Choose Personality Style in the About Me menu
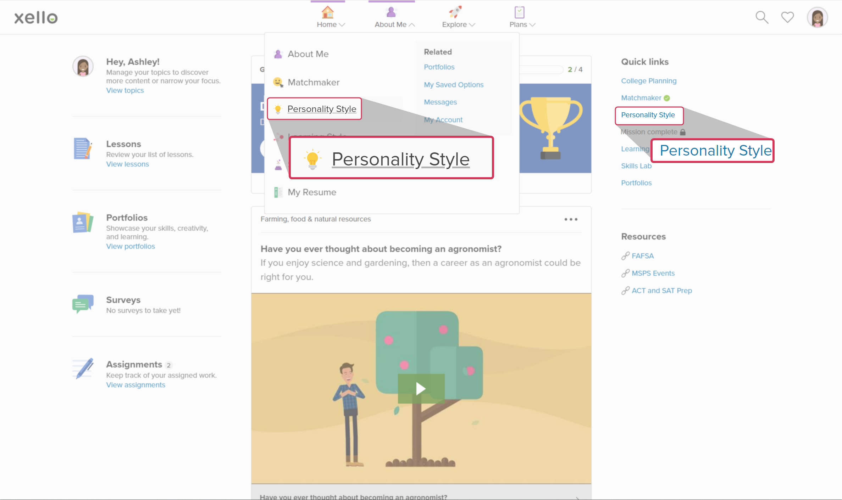The height and width of the screenshot is (500, 842). pos(322,109)
